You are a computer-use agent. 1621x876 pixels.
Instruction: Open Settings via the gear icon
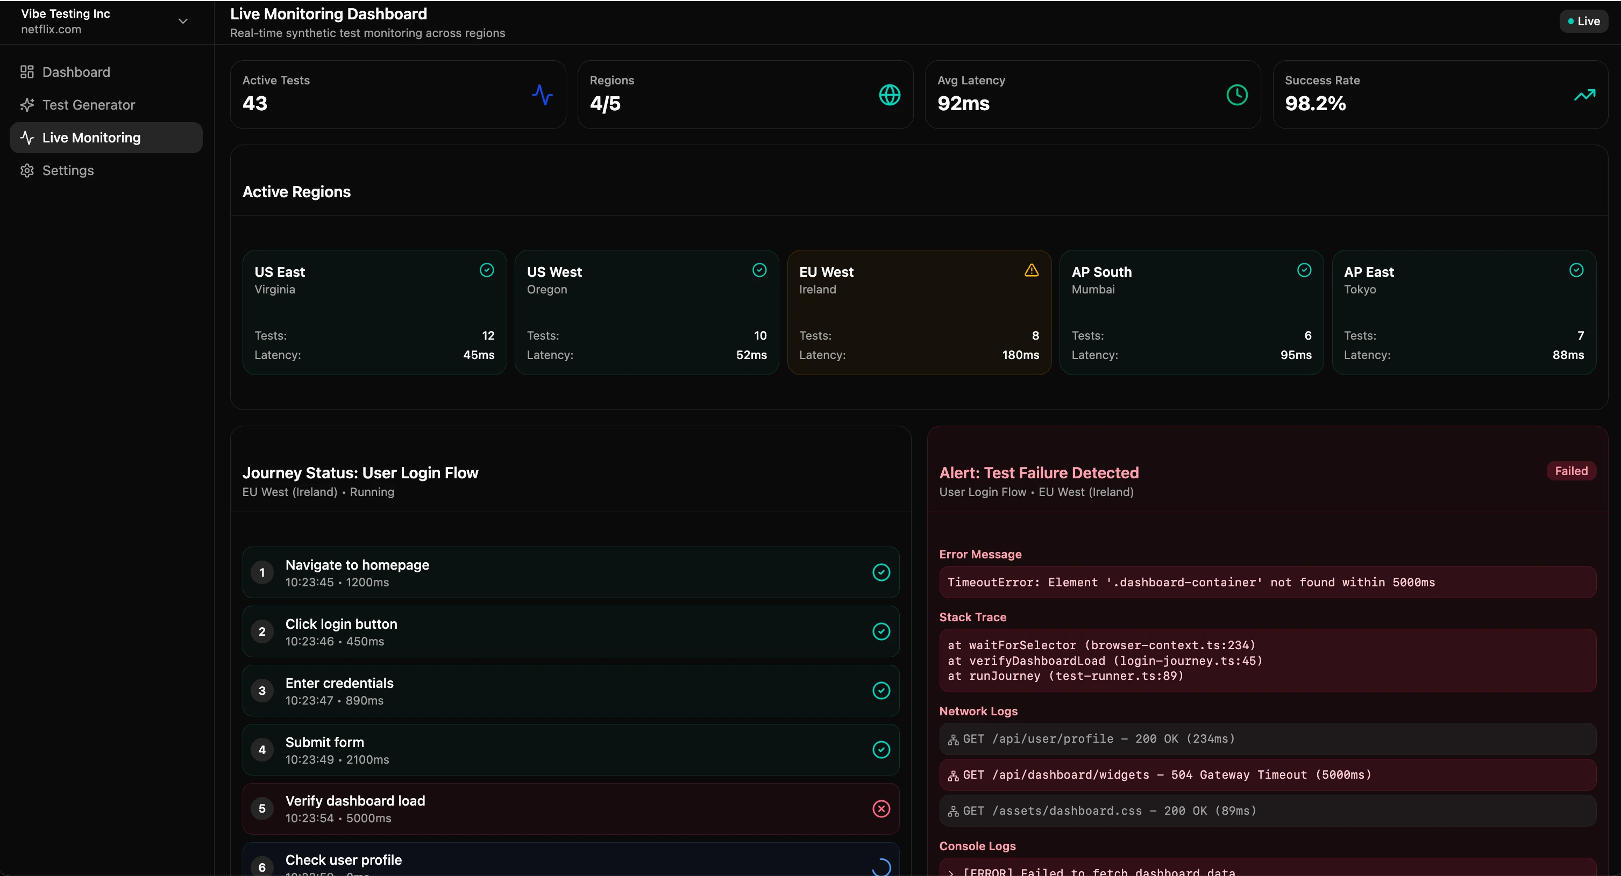[x=27, y=170]
